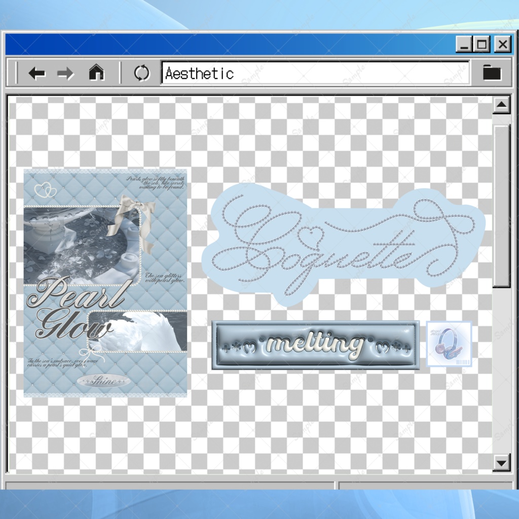Select the Coquette pearl lettering sticker

pyautogui.click(x=344, y=245)
